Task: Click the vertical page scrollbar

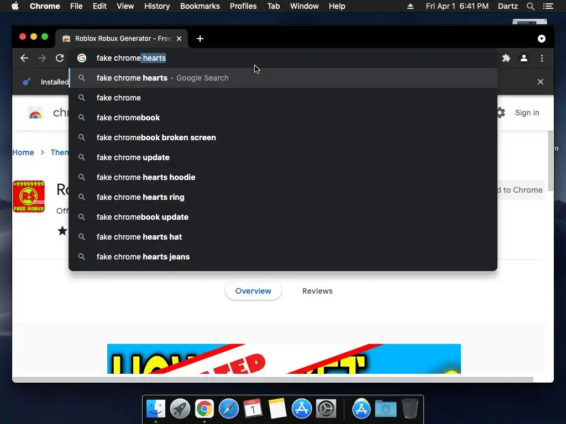Action: [551, 161]
